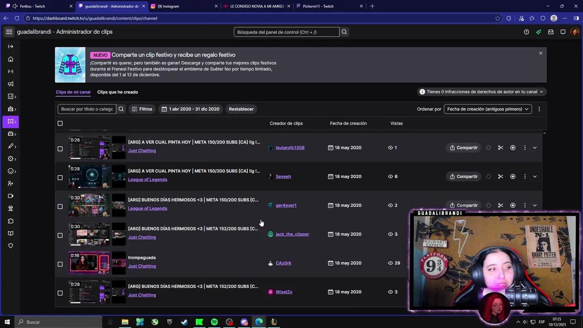Screen dimensions: 583x328
Task: Click the Restablecer button
Action: point(241,109)
